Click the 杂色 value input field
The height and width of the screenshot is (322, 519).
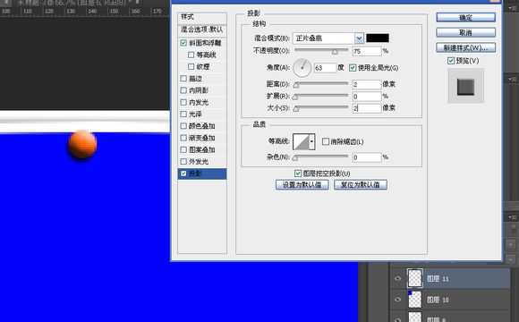(367, 157)
